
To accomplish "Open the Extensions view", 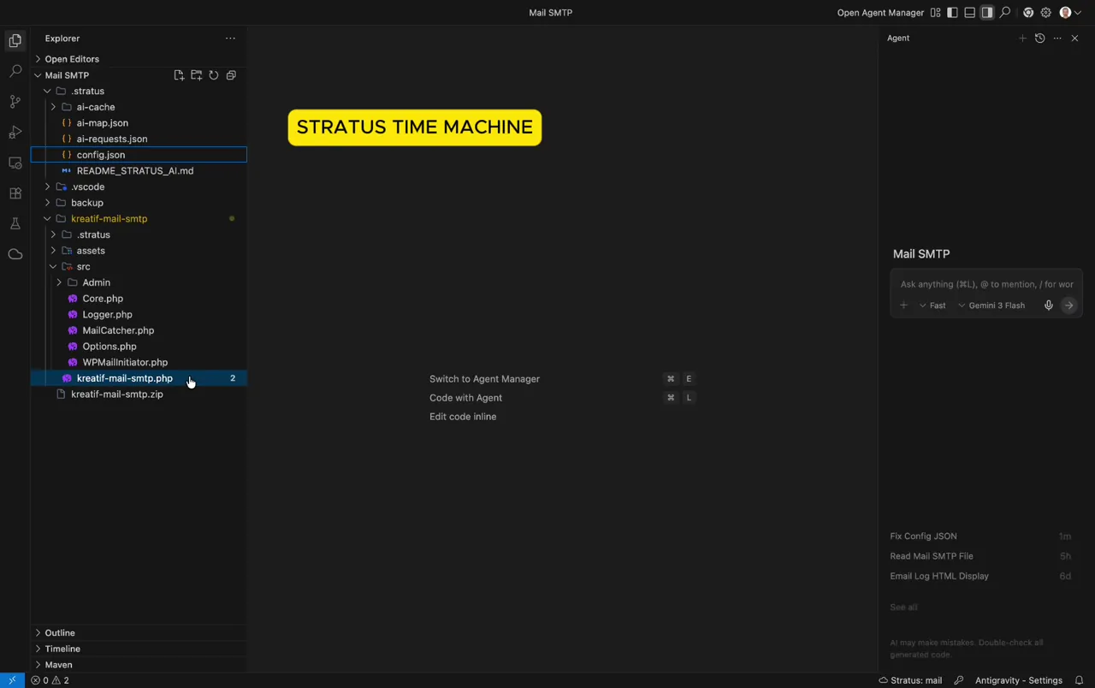I will click(x=15, y=193).
